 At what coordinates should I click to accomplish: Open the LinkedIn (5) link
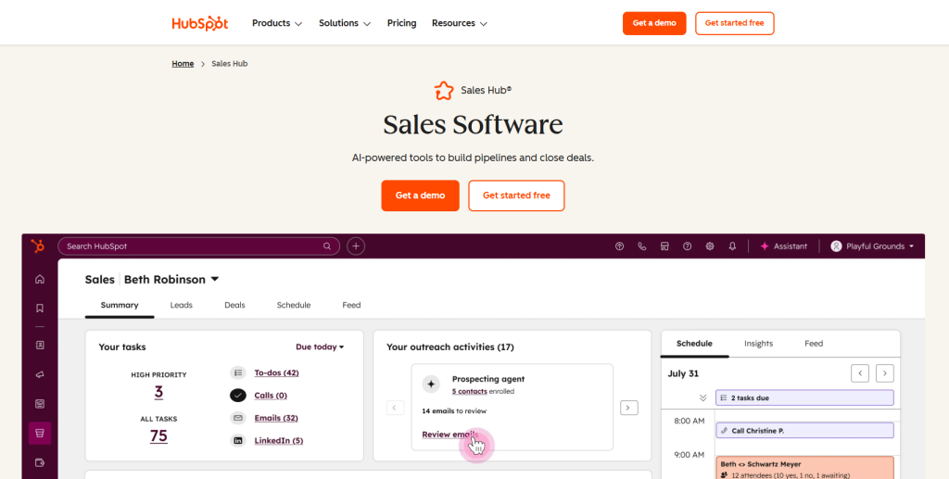278,441
